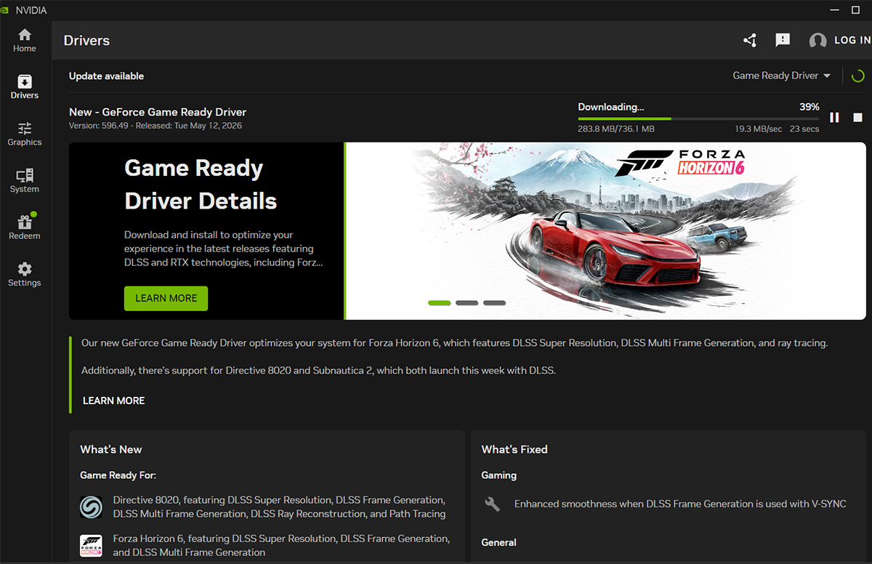Click the green refresh spinner icon
Screen dimensions: 872x564
coord(857,76)
